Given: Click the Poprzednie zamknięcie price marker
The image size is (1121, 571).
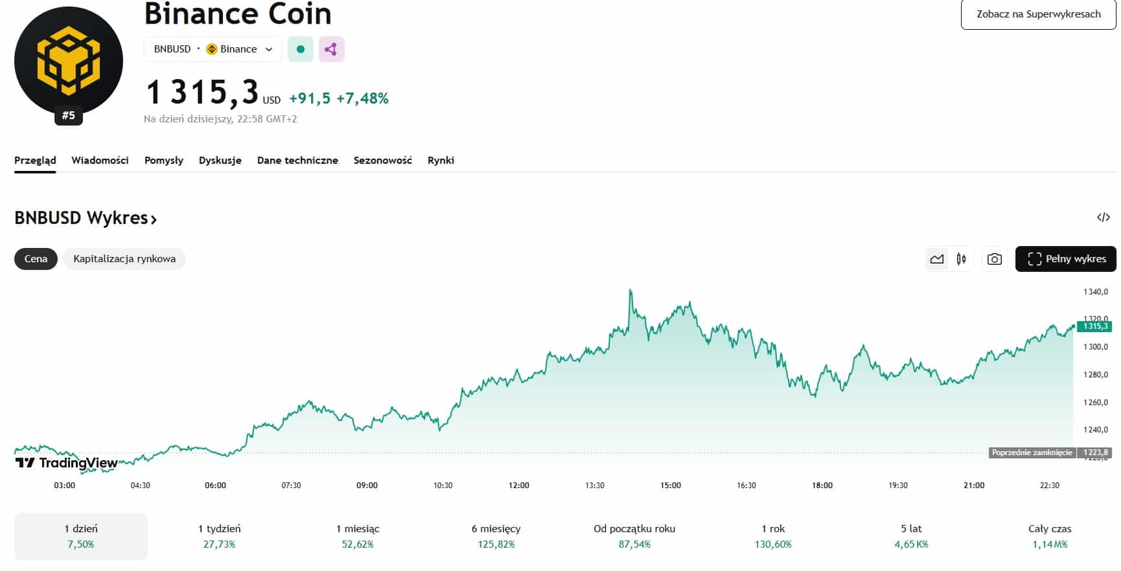Looking at the screenshot, I should coord(1032,453).
